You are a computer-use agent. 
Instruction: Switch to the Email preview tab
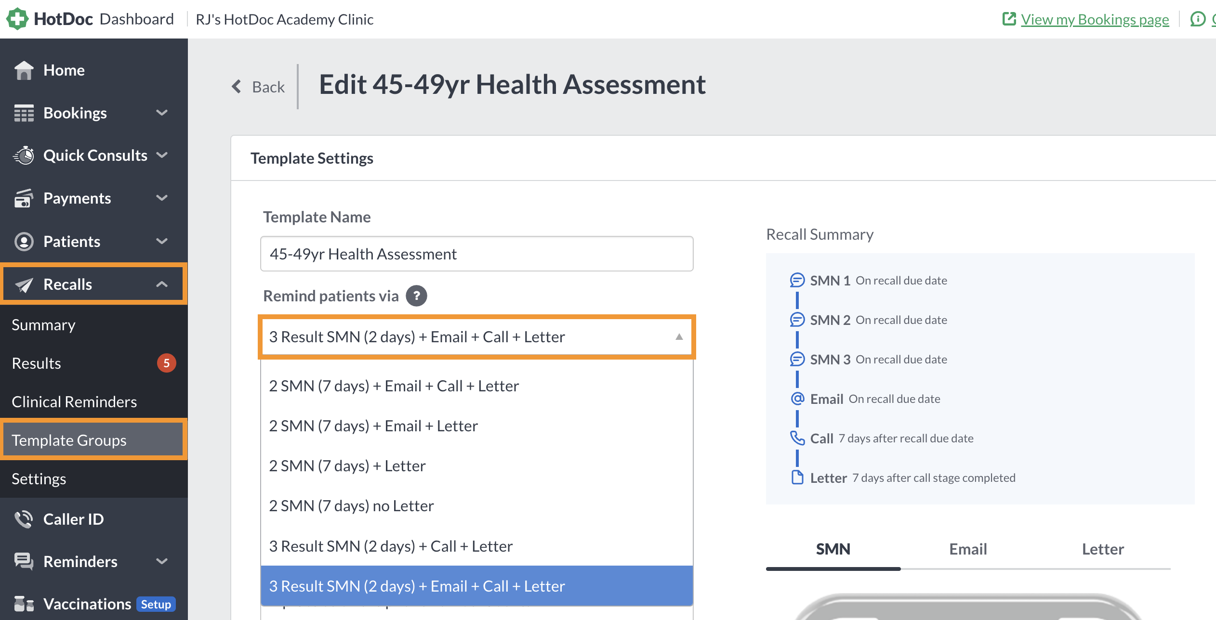point(968,549)
